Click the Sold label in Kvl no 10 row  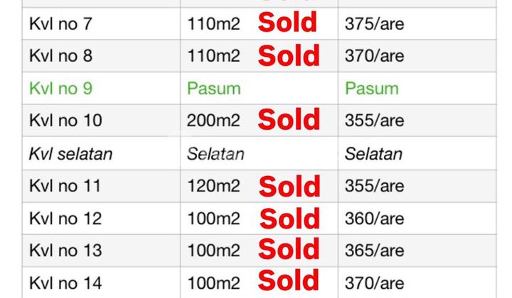pyautogui.click(x=289, y=121)
